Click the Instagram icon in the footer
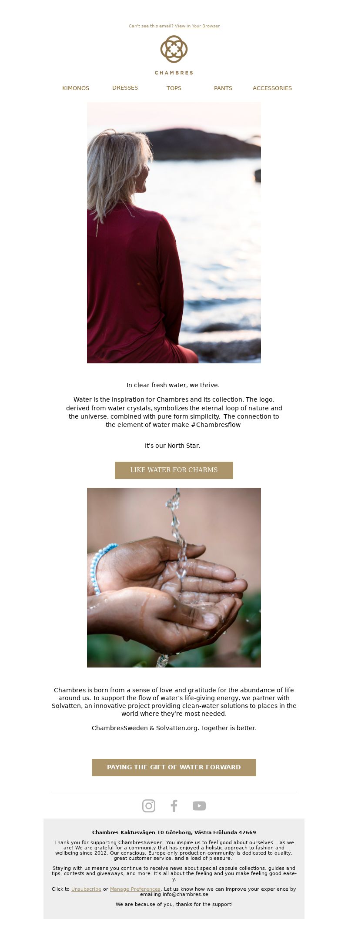 (149, 806)
